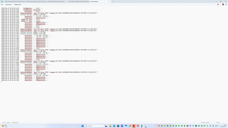Click the taskbar Keresés search box
The height and width of the screenshot is (128, 228).
coord(94,126)
